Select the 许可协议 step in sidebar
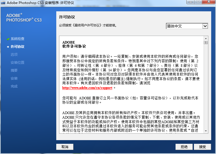The width and height of the screenshot is (216, 154). coord(18,47)
